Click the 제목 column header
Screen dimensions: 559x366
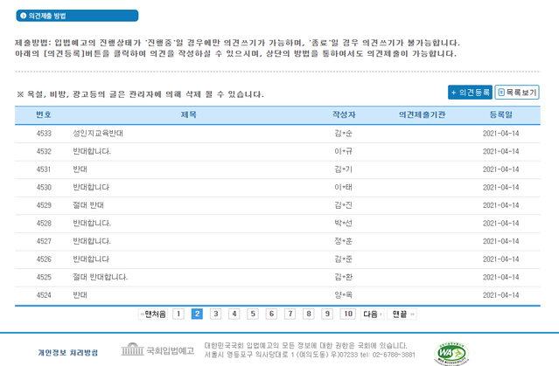[x=189, y=114]
